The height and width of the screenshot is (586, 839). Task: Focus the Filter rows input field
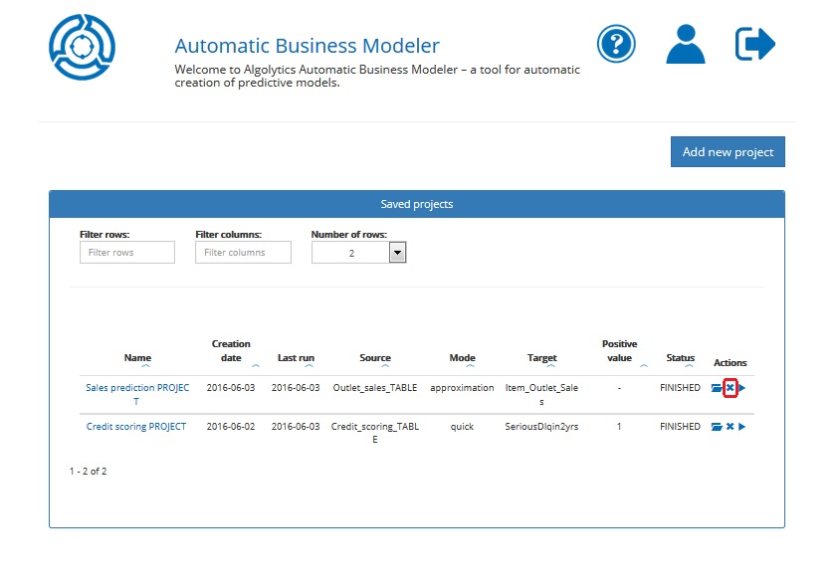point(126,253)
